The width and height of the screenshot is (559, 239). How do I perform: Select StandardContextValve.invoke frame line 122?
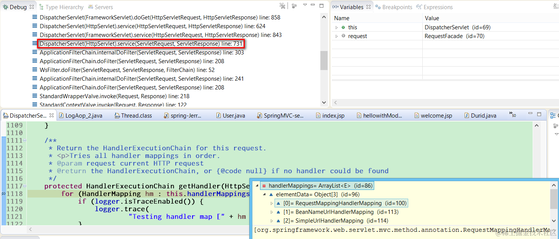(x=113, y=105)
